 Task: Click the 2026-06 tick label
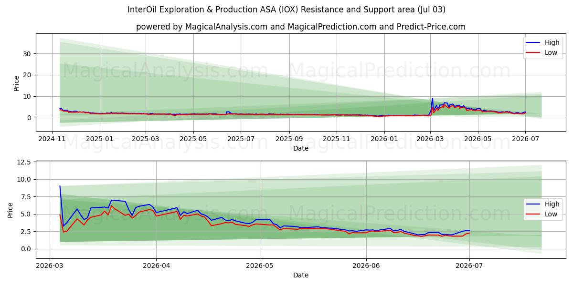tap(366, 266)
